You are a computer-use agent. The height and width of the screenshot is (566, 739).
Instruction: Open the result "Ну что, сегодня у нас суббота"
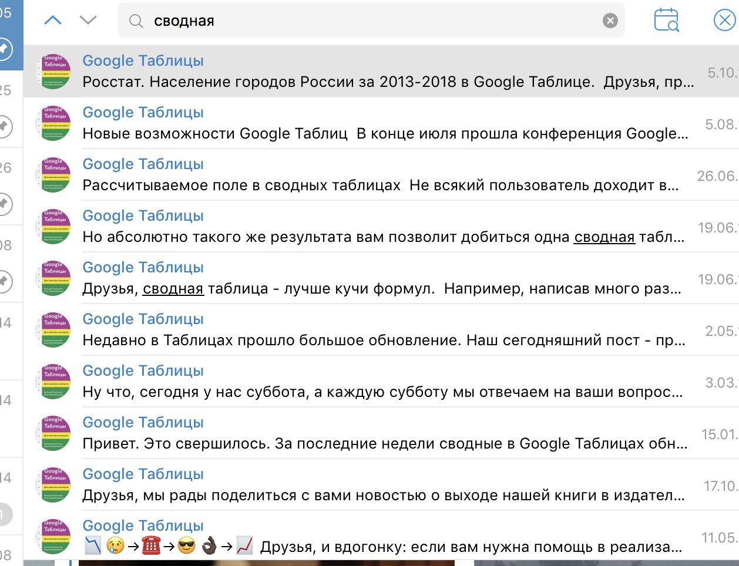click(x=381, y=382)
